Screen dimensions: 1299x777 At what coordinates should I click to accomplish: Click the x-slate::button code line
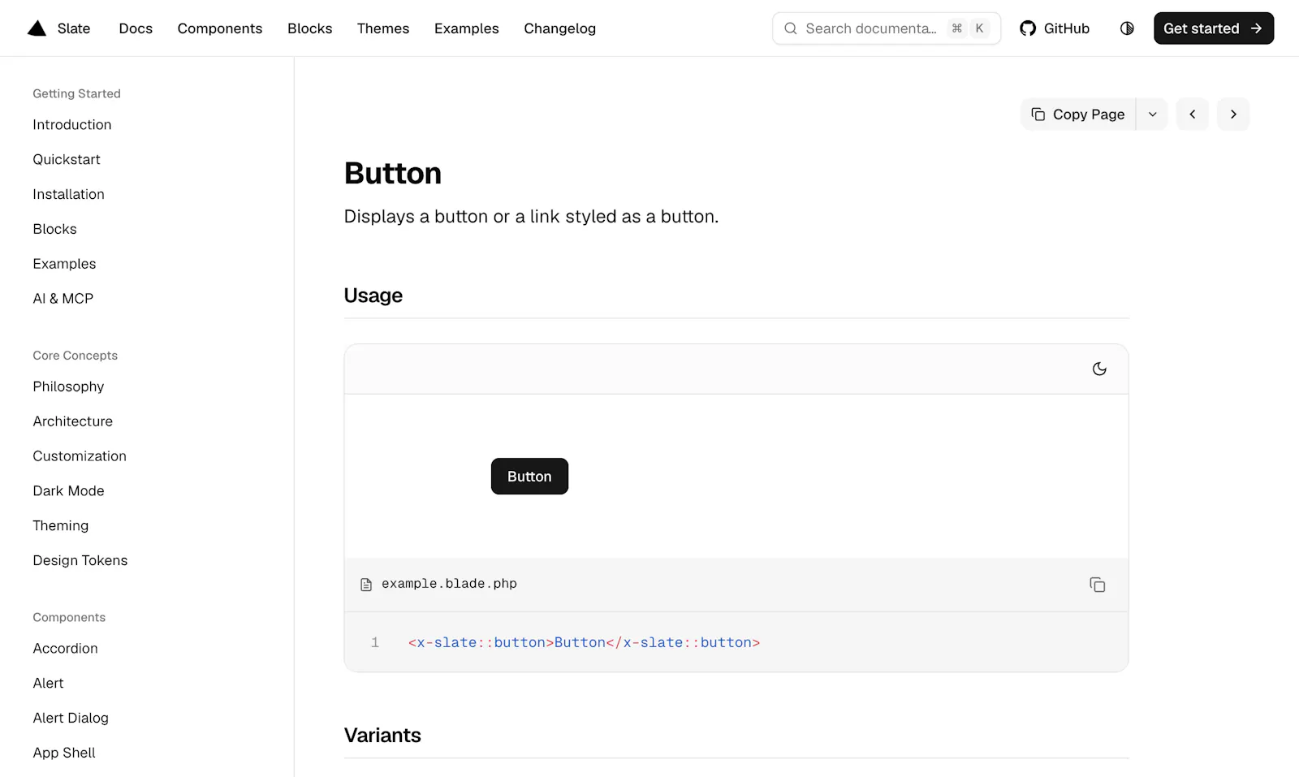tap(584, 643)
